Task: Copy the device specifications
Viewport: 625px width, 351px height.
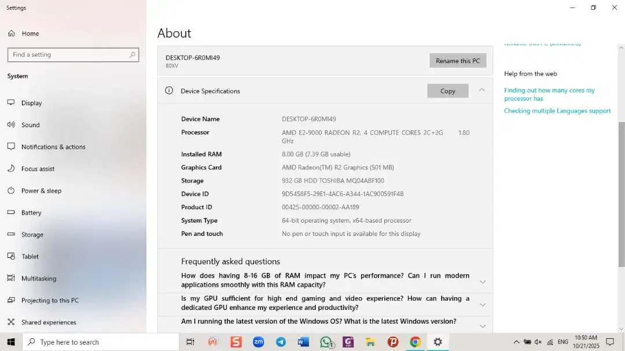Action: click(447, 91)
